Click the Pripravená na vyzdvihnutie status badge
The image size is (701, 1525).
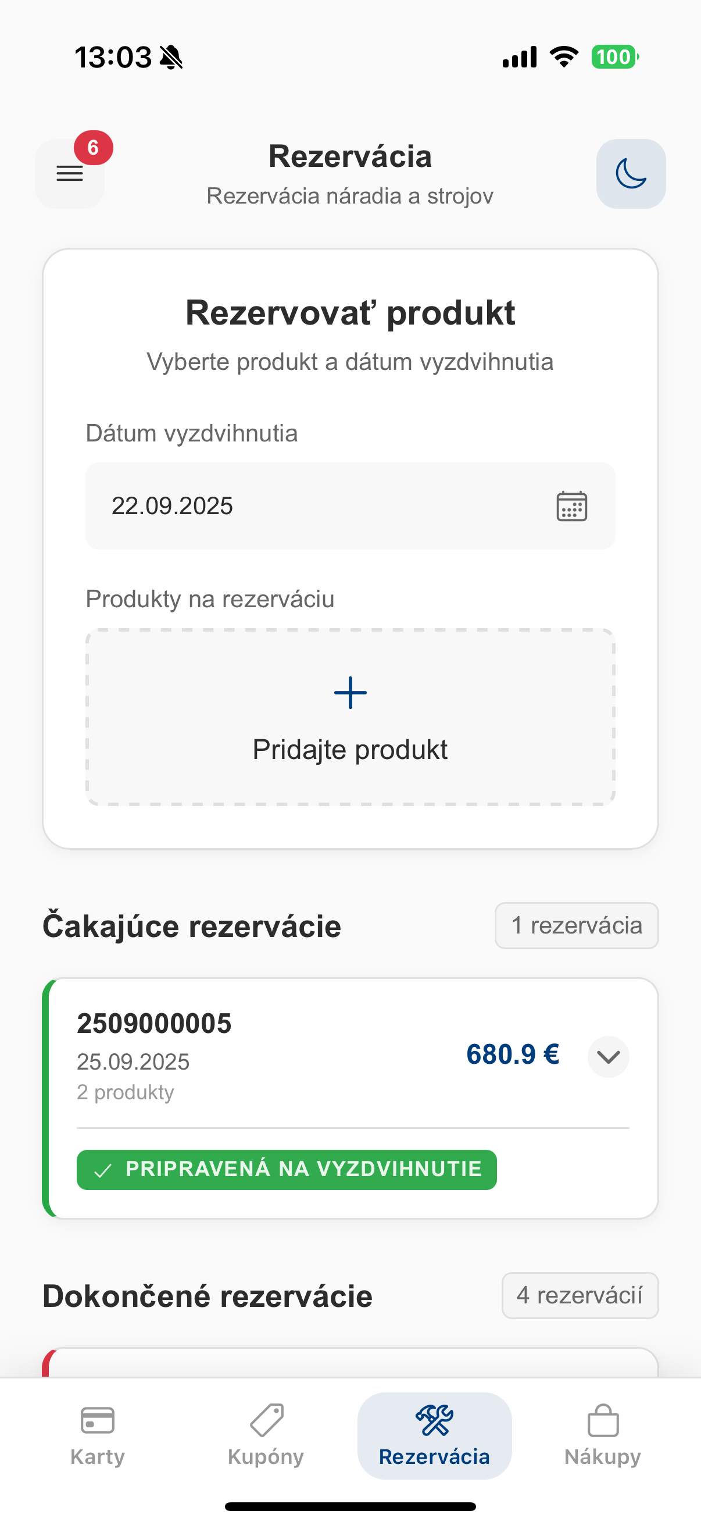[287, 1169]
